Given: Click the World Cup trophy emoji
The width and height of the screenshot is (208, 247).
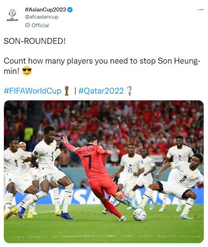Looking at the screenshot, I should [x=67, y=91].
